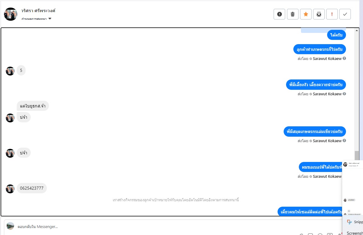The width and height of the screenshot is (363, 235).
Task: Click the info icon under สมุดเกษตรกร message
Action: 344,141
